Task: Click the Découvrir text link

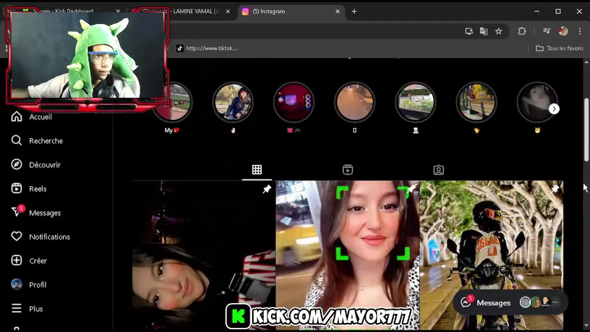Action: [x=45, y=165]
